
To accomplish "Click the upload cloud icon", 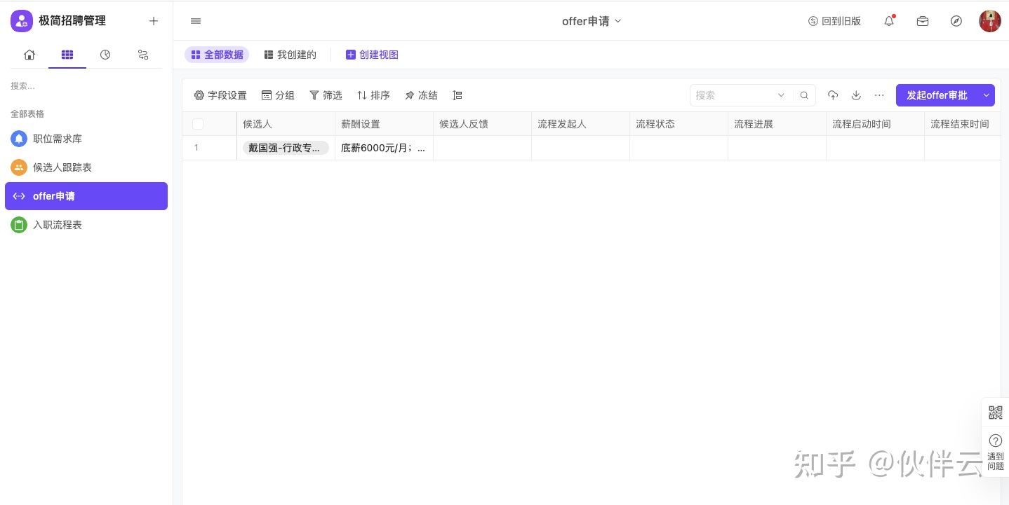I will pyautogui.click(x=833, y=95).
